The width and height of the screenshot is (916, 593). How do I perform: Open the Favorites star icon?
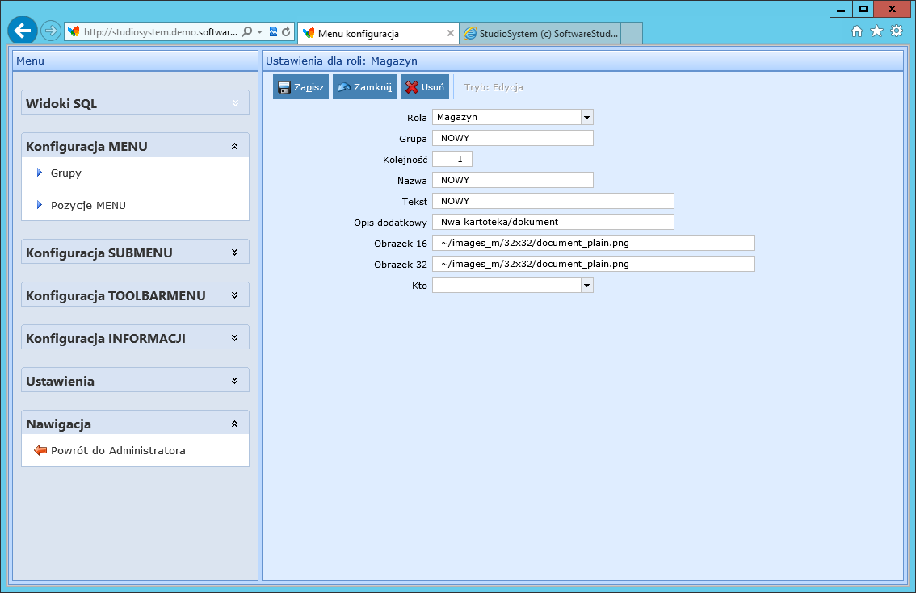(877, 31)
